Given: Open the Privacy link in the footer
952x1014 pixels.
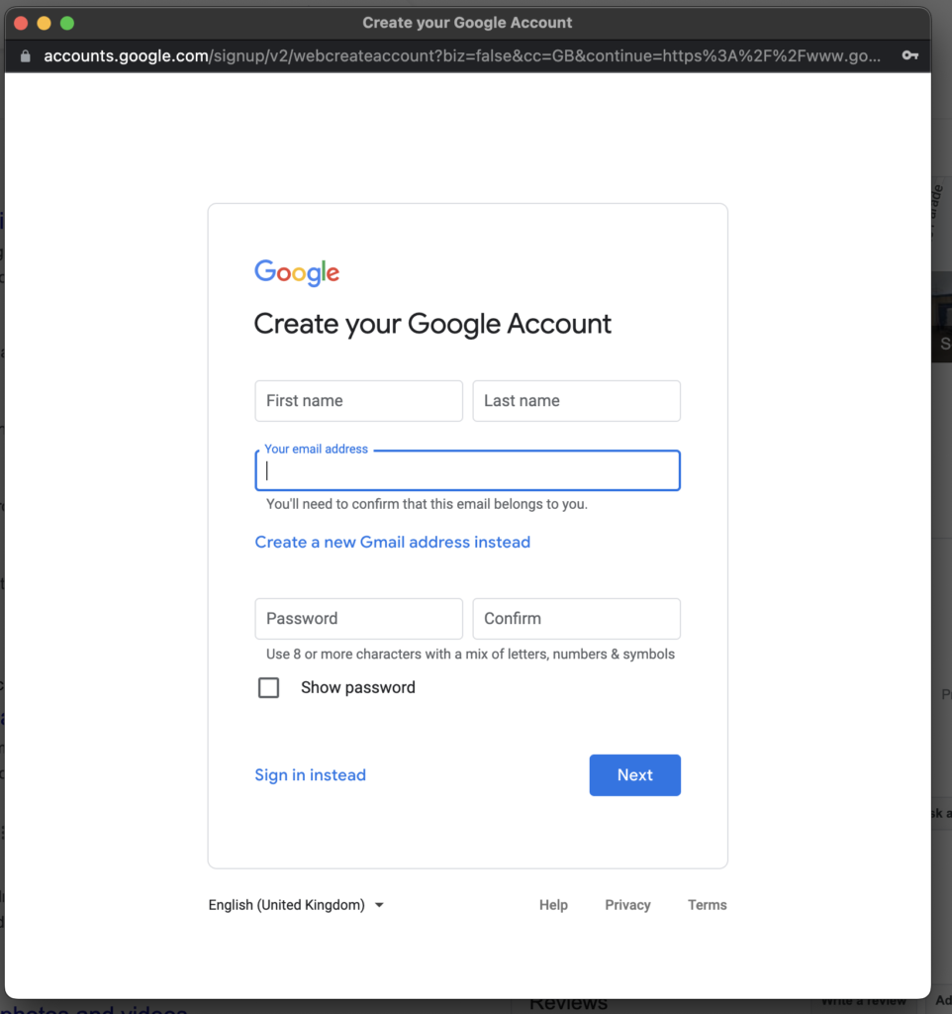Looking at the screenshot, I should (x=627, y=905).
